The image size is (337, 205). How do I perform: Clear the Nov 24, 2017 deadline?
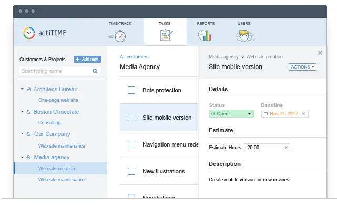(303, 114)
